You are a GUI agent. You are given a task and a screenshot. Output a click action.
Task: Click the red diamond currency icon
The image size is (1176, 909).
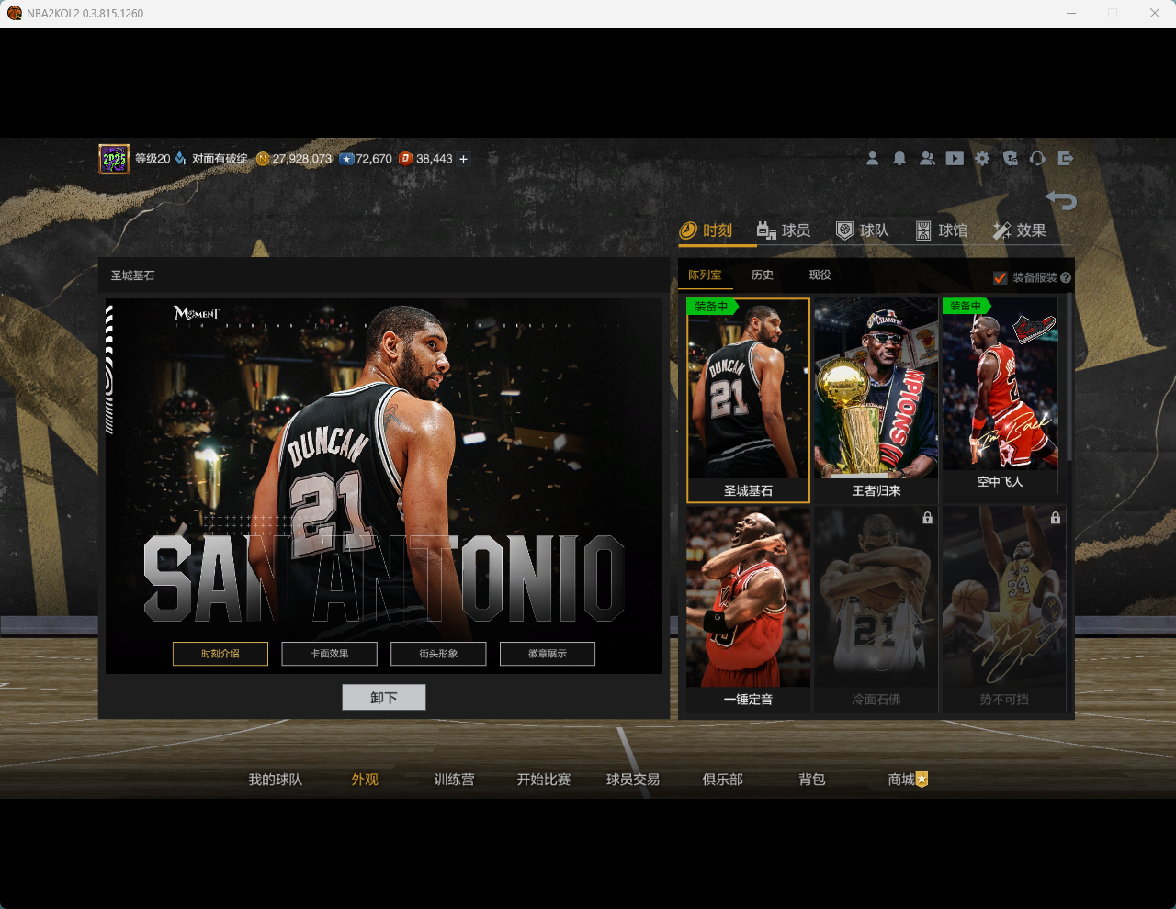pyautogui.click(x=405, y=159)
